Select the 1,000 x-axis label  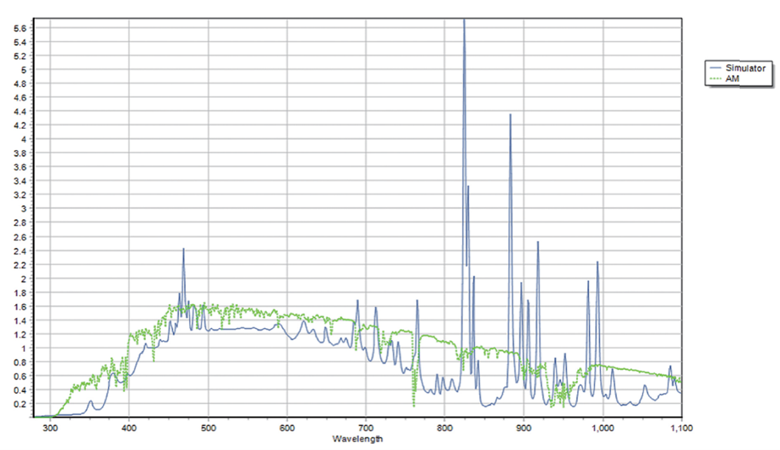602,428
